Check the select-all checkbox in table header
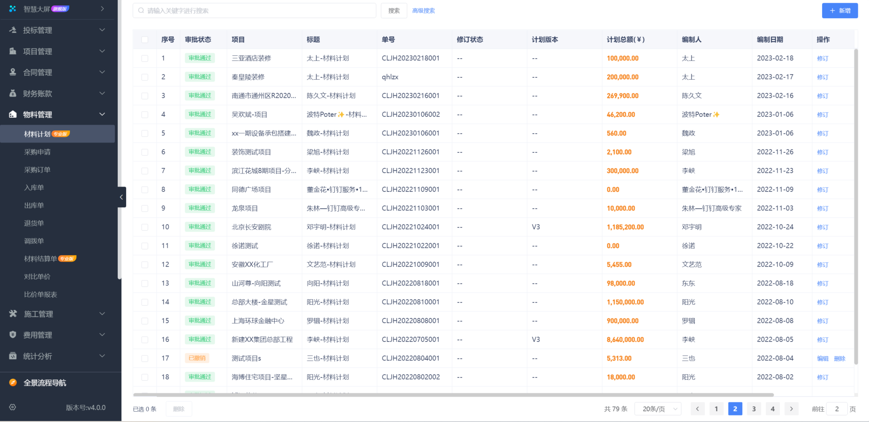869x422 pixels. coord(145,39)
